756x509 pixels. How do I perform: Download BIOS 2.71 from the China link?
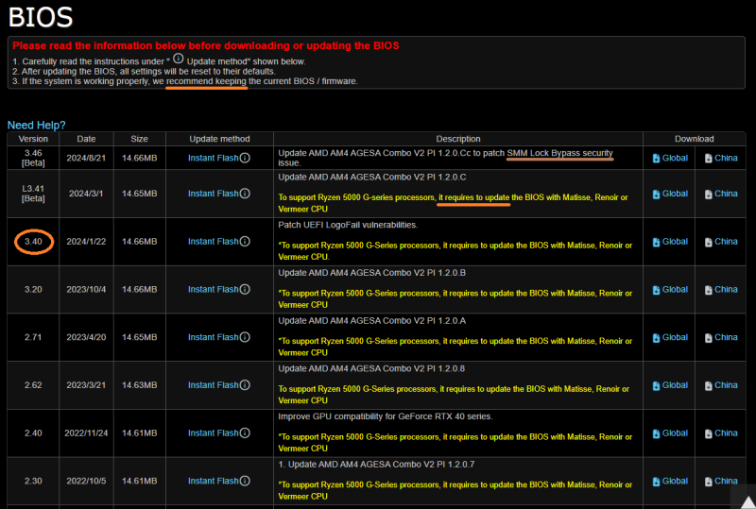726,337
